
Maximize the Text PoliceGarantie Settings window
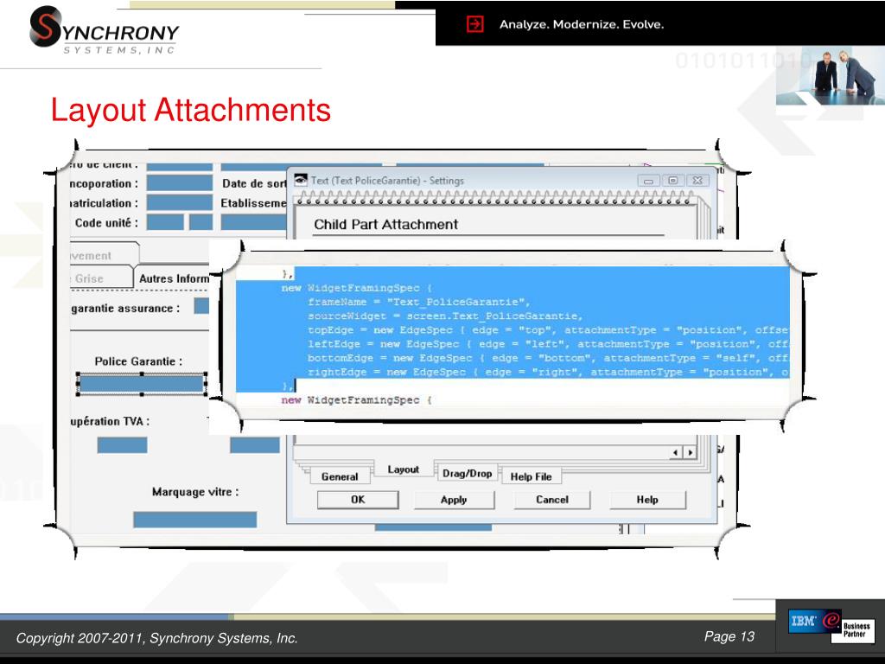click(x=672, y=181)
